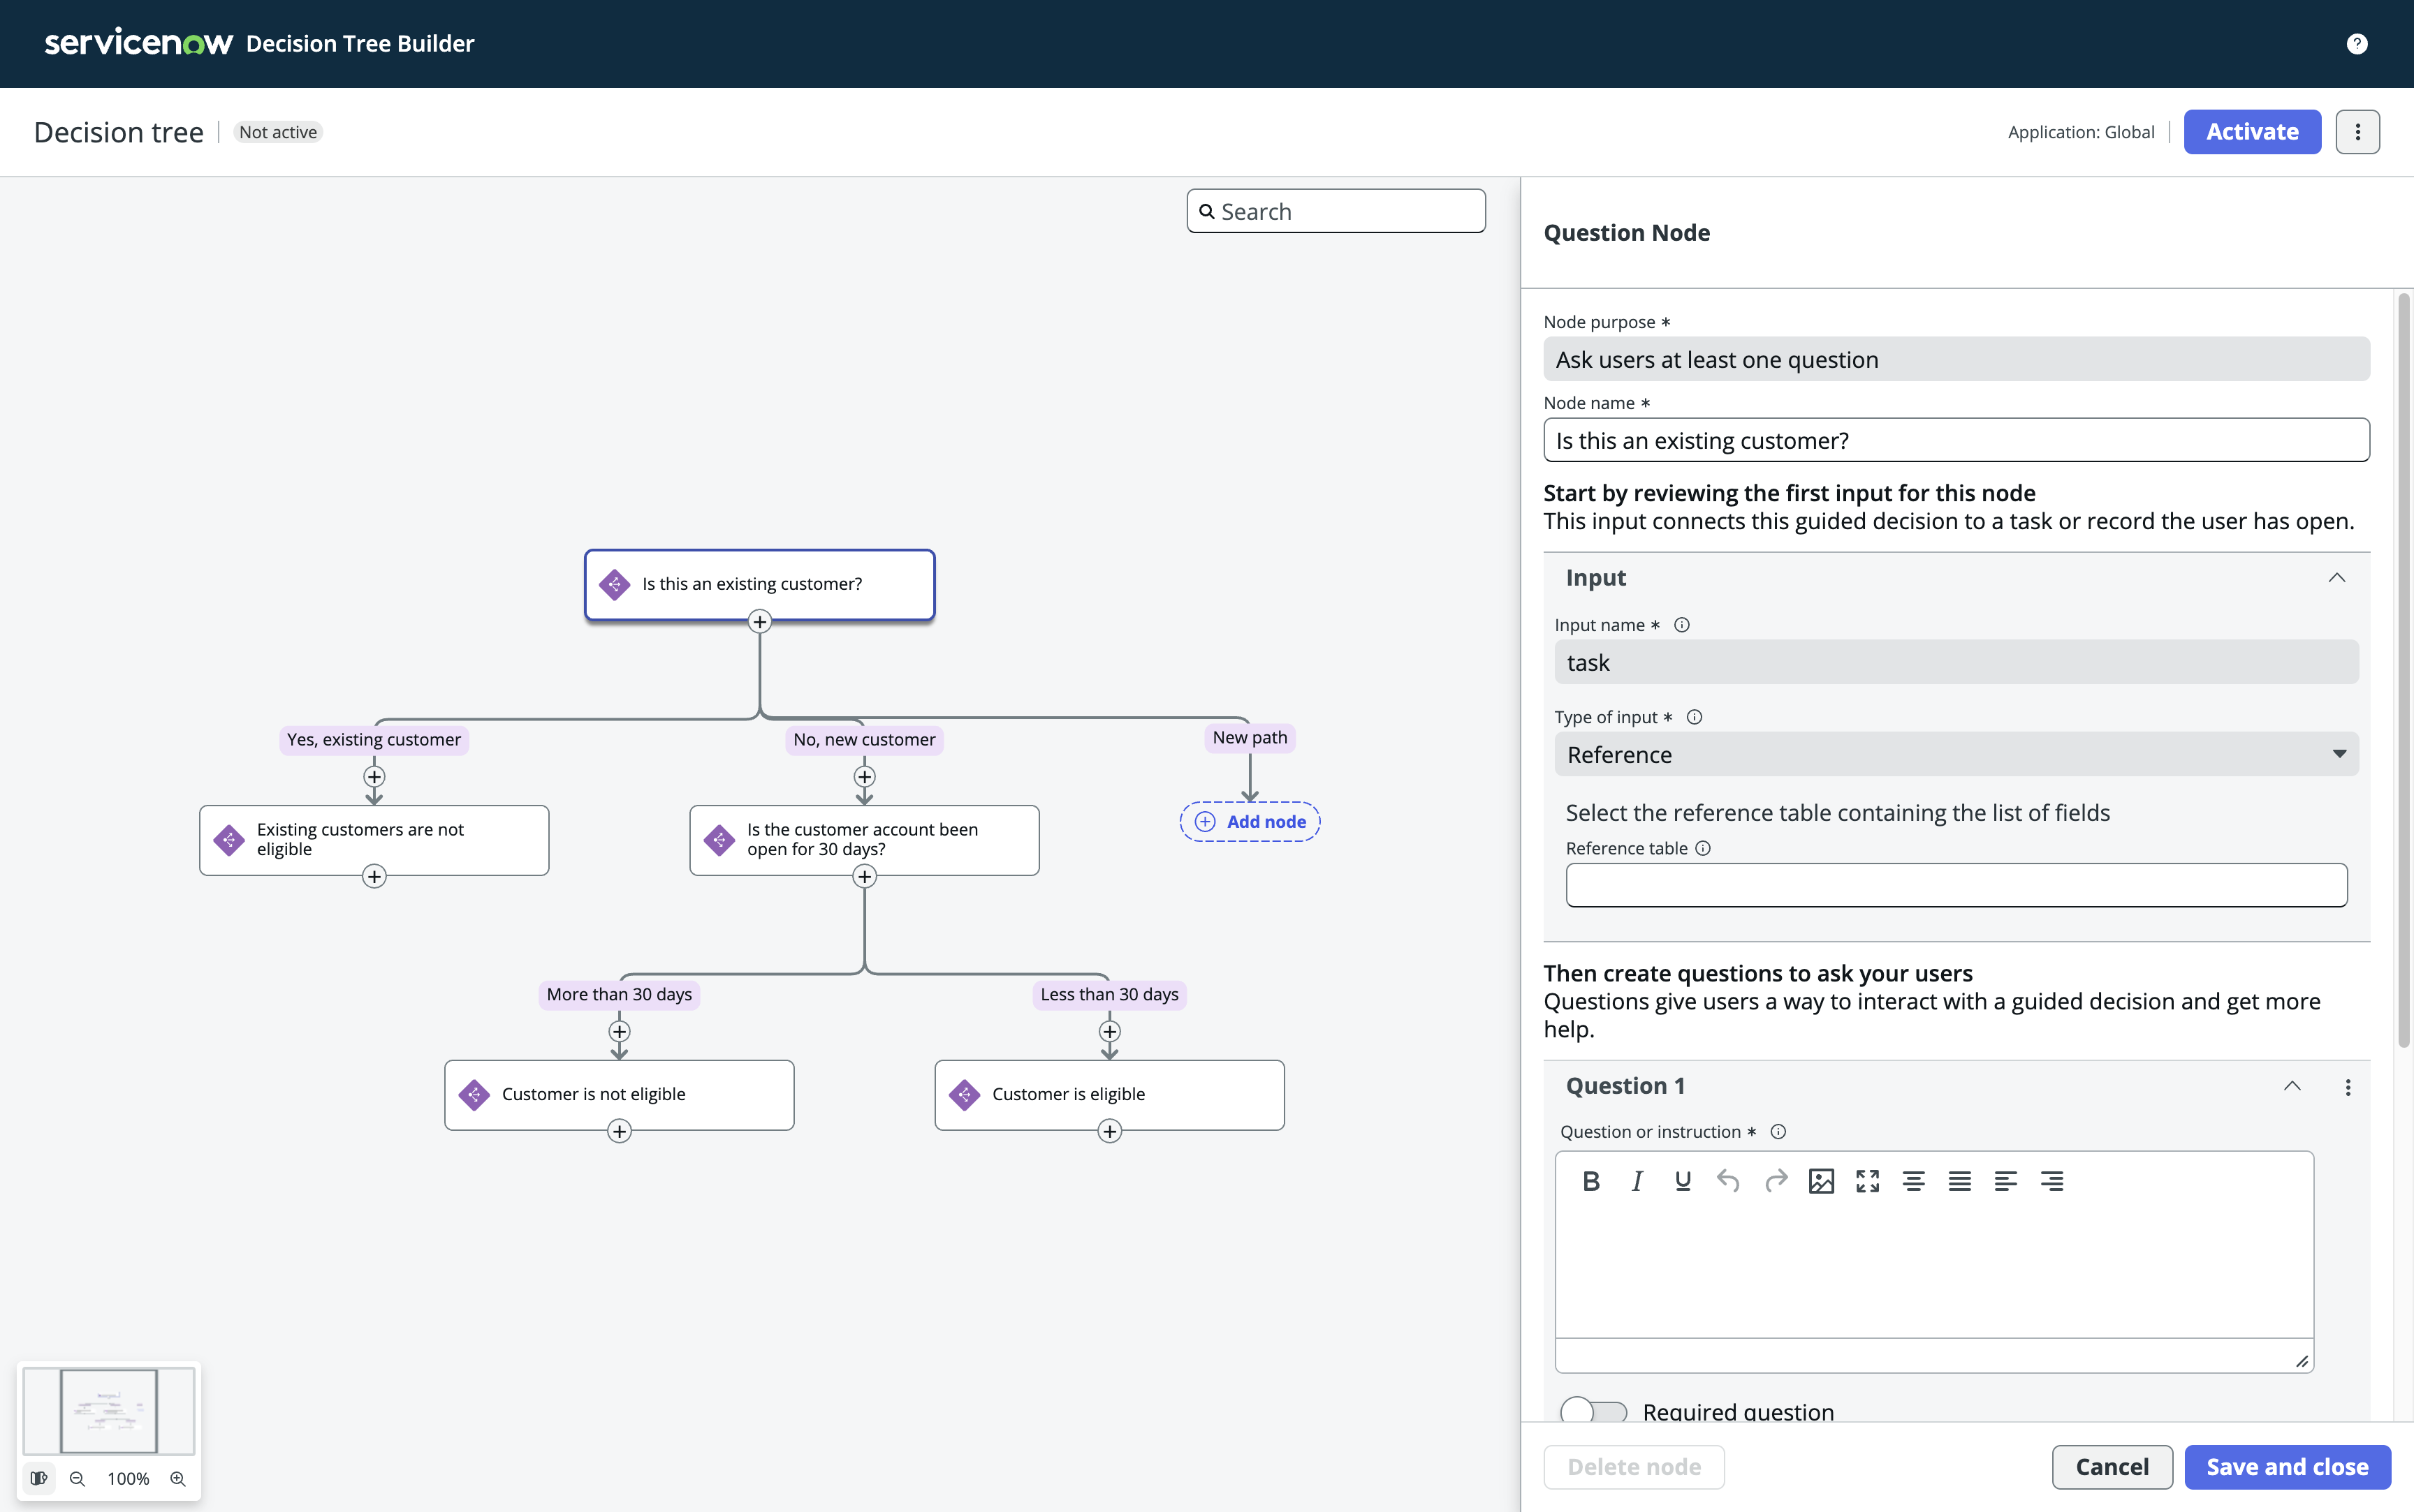Click the 100% zoom level
Viewport: 2414px width, 1512px height.
pos(128,1479)
